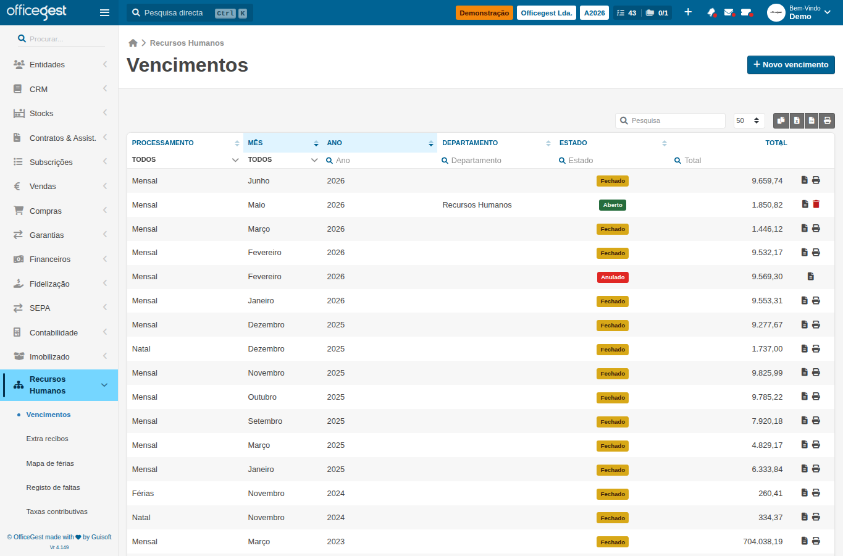This screenshot has height=556, width=843.
Task: Click the Ano column filter field
Action: [x=380, y=160]
